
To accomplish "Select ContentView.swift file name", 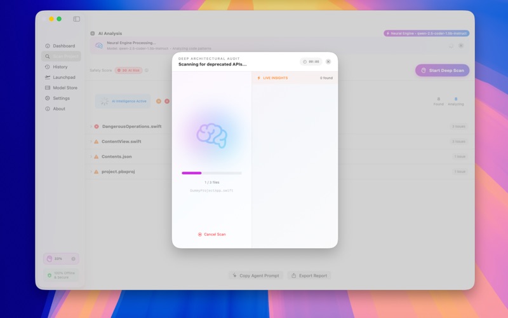I will [x=121, y=141].
